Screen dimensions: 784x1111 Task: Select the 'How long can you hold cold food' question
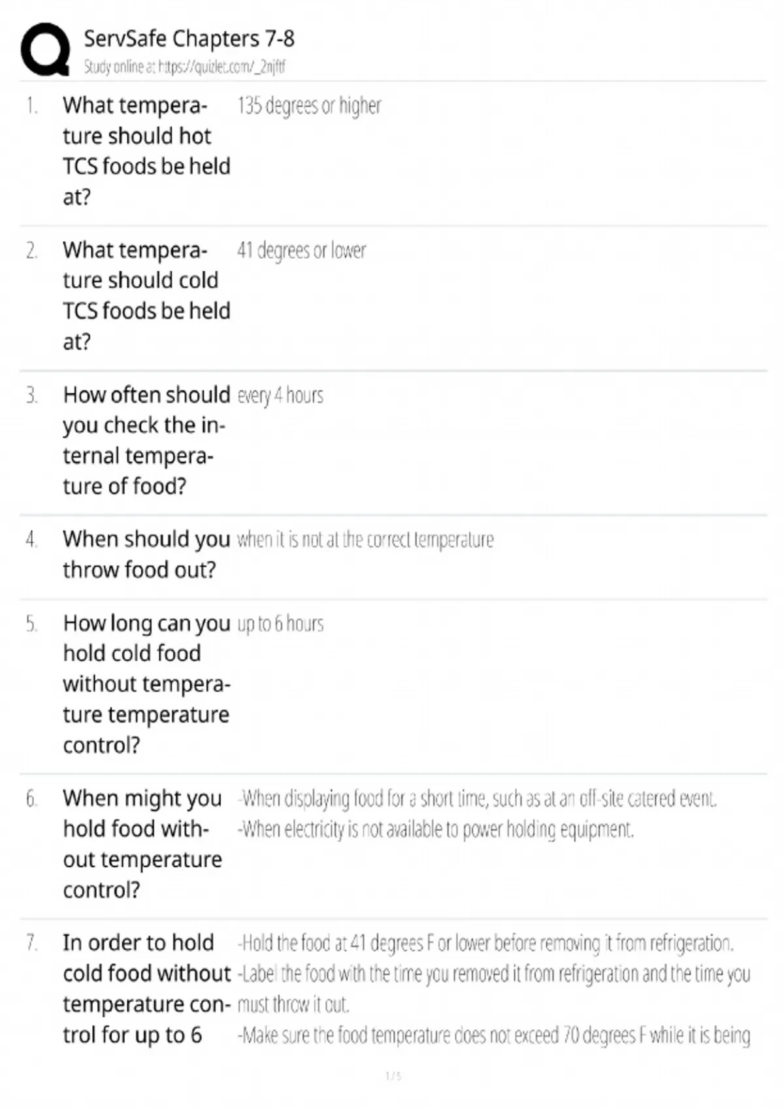click(x=146, y=684)
